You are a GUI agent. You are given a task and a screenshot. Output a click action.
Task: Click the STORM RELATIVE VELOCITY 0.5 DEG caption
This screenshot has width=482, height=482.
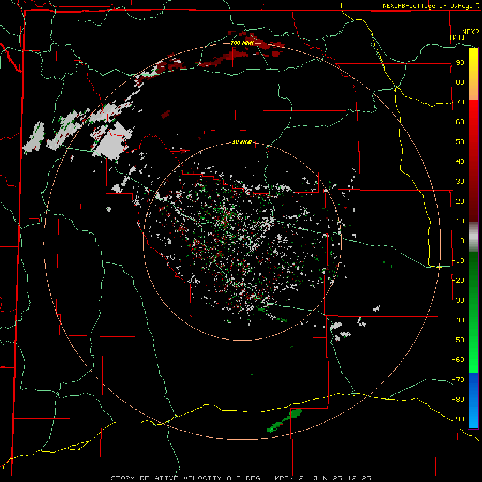click(185, 478)
